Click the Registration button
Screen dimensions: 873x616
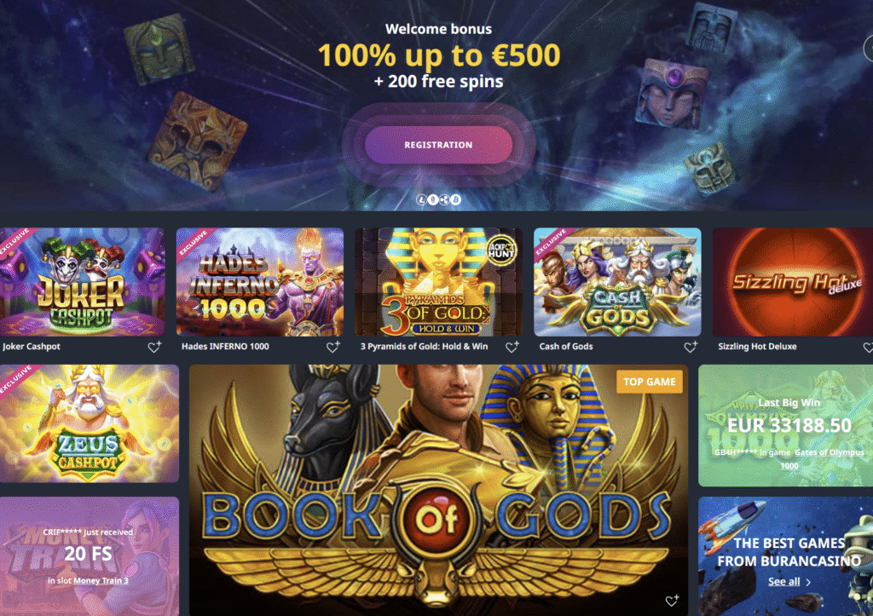pyautogui.click(x=438, y=145)
